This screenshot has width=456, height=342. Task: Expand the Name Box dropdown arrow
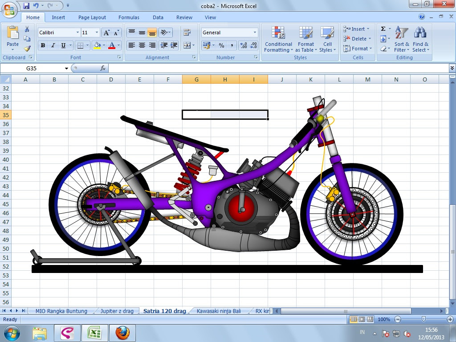66,68
